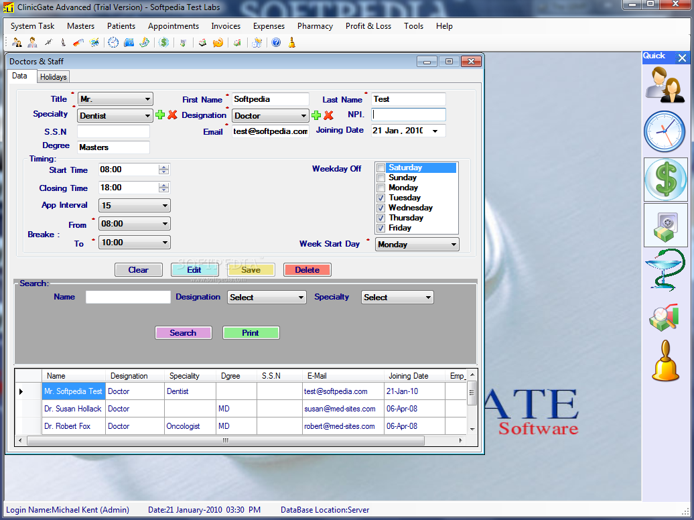Viewport: 694px width, 520px height.
Task: Delete specialty with the red X icon
Action: 172,115
